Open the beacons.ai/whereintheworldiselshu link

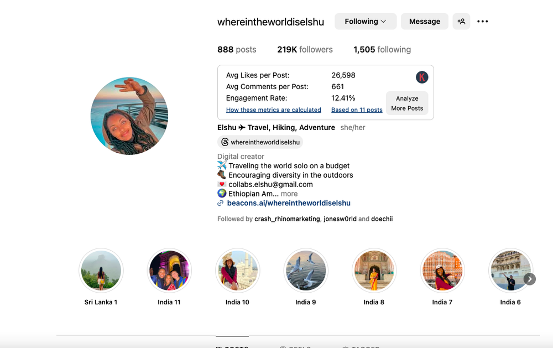[x=289, y=203]
